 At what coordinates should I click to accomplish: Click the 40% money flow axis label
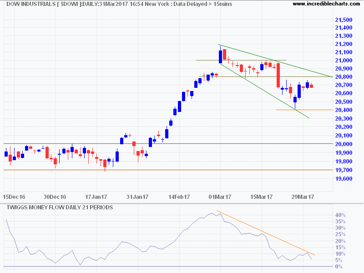[x=340, y=215]
